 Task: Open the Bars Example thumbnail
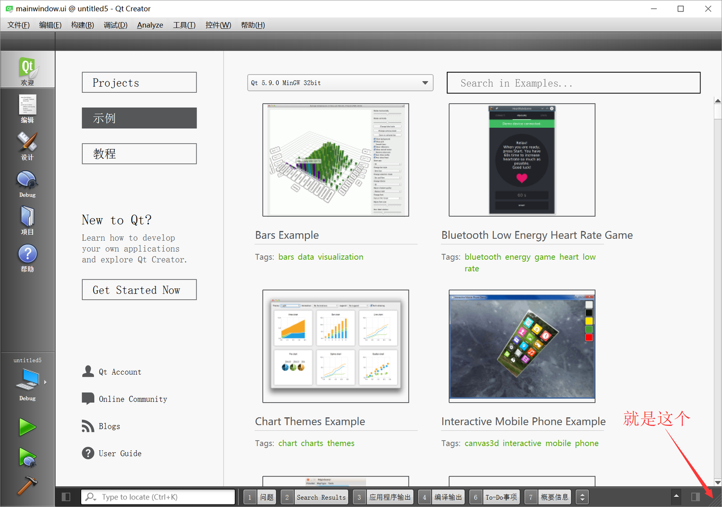click(x=336, y=160)
